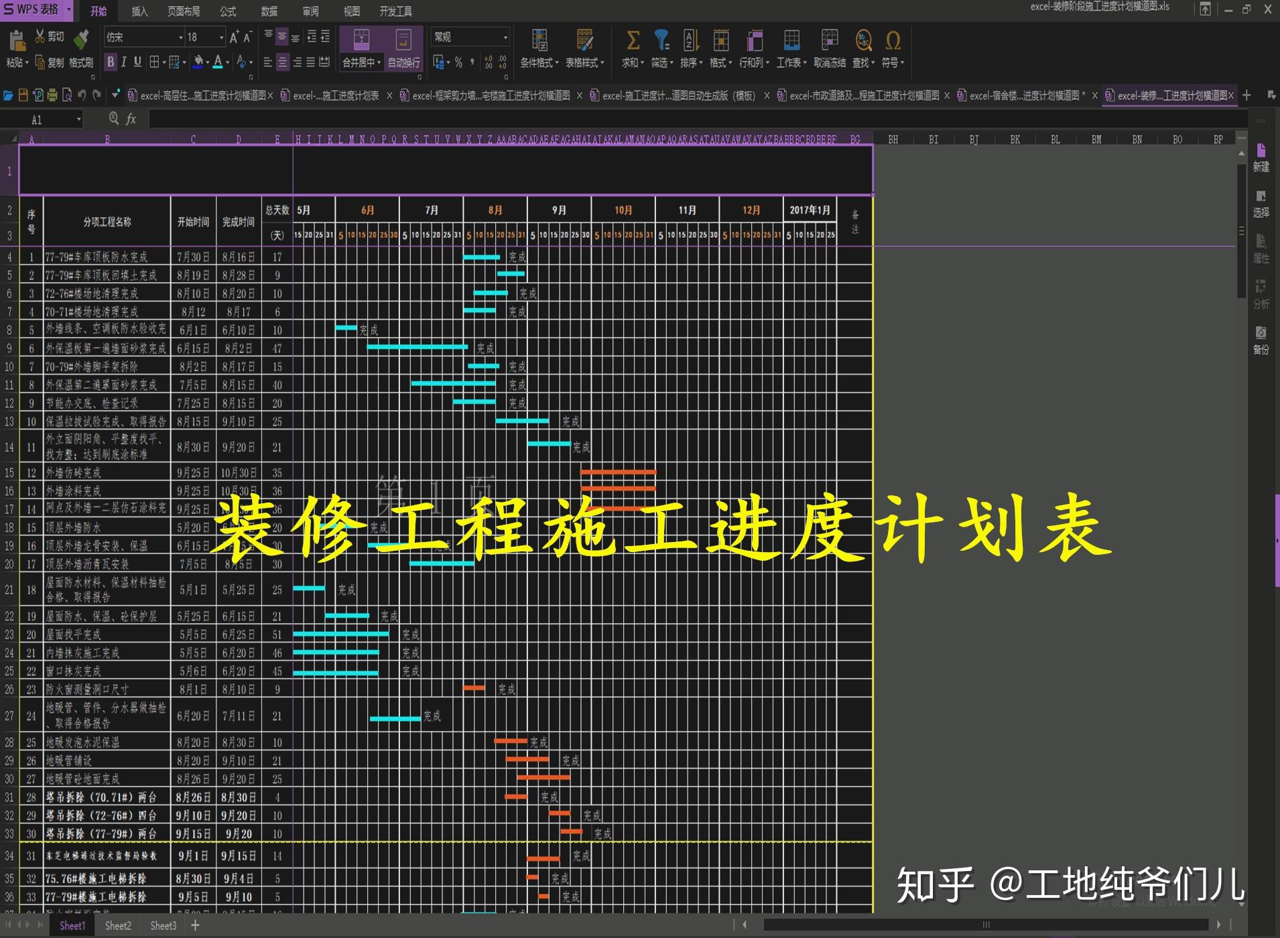Image resolution: width=1280 pixels, height=938 pixels.
Task: Expand the WPS 表格 application menu arrow
Action: point(68,10)
